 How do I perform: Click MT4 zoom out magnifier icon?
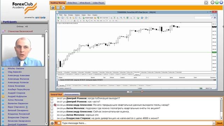[124, 18]
